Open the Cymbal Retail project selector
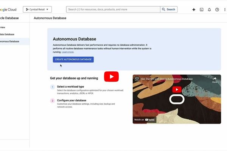This screenshot has width=227, height=151. tap(37, 9)
